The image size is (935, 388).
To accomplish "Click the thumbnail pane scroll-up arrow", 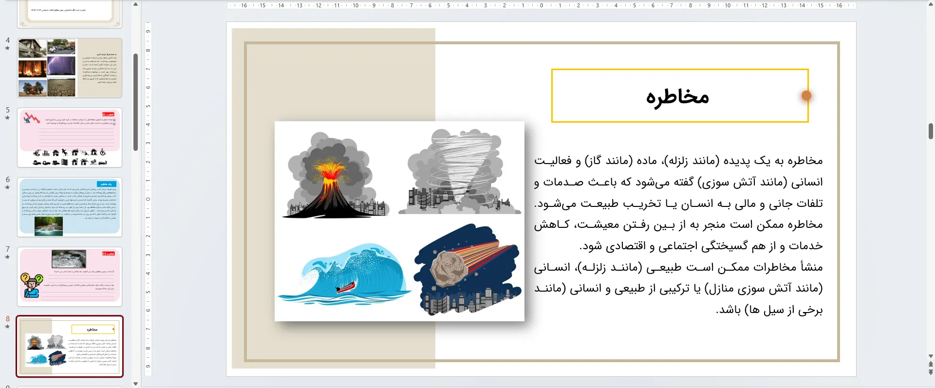I will [135, 4].
